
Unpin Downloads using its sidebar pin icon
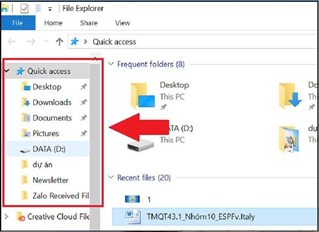click(84, 102)
